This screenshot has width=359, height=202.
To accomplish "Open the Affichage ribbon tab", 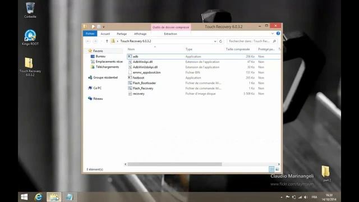I will pyautogui.click(x=140, y=34).
